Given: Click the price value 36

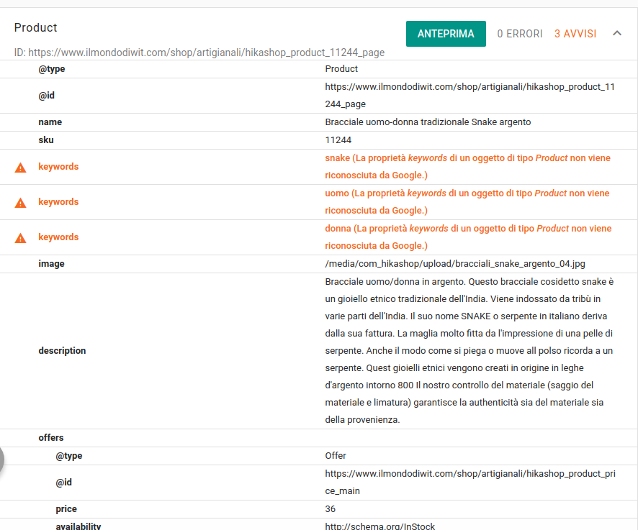Looking at the screenshot, I should click(x=331, y=509).
